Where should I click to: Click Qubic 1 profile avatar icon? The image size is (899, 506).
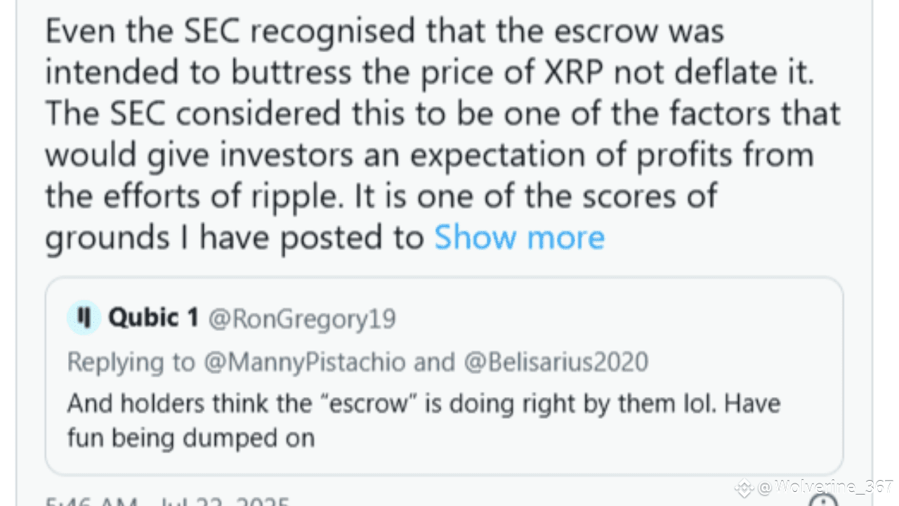click(x=84, y=318)
